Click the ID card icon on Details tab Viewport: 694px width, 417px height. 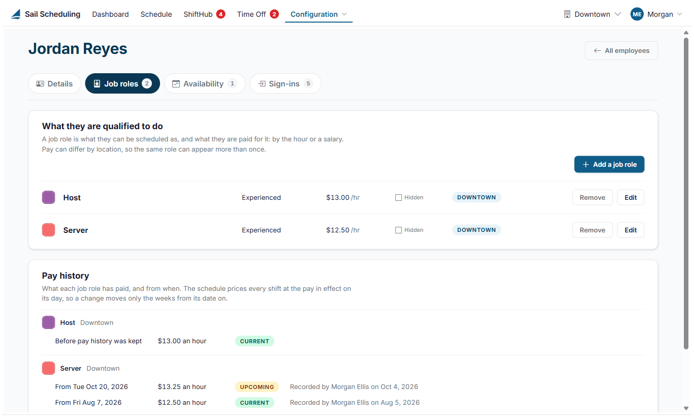click(x=40, y=84)
